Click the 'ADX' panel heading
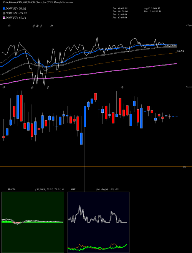This screenshot has width=192, height=253. pyautogui.click(x=73, y=189)
